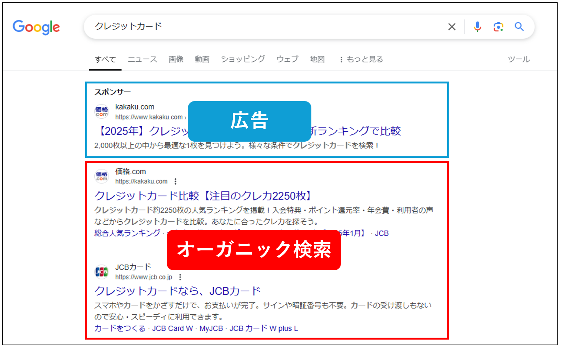Viewport: 561px width, 348px height.
Task: Open the カードをつくる sitelink
Action: [120, 328]
